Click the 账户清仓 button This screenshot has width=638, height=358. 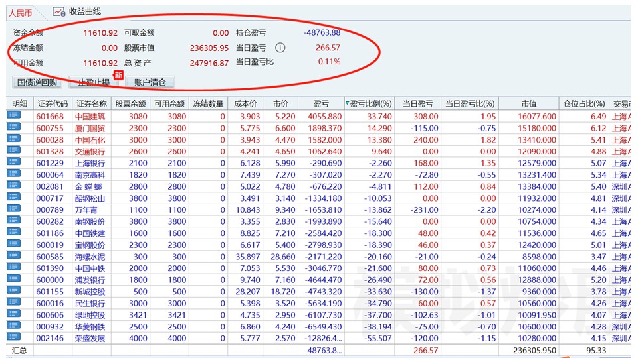(x=150, y=82)
